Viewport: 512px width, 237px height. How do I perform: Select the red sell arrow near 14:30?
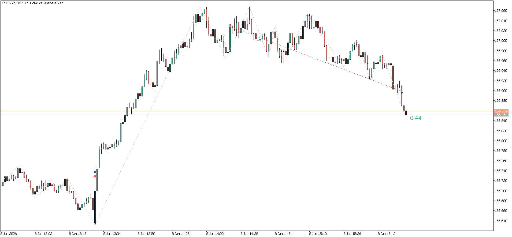[230, 25]
